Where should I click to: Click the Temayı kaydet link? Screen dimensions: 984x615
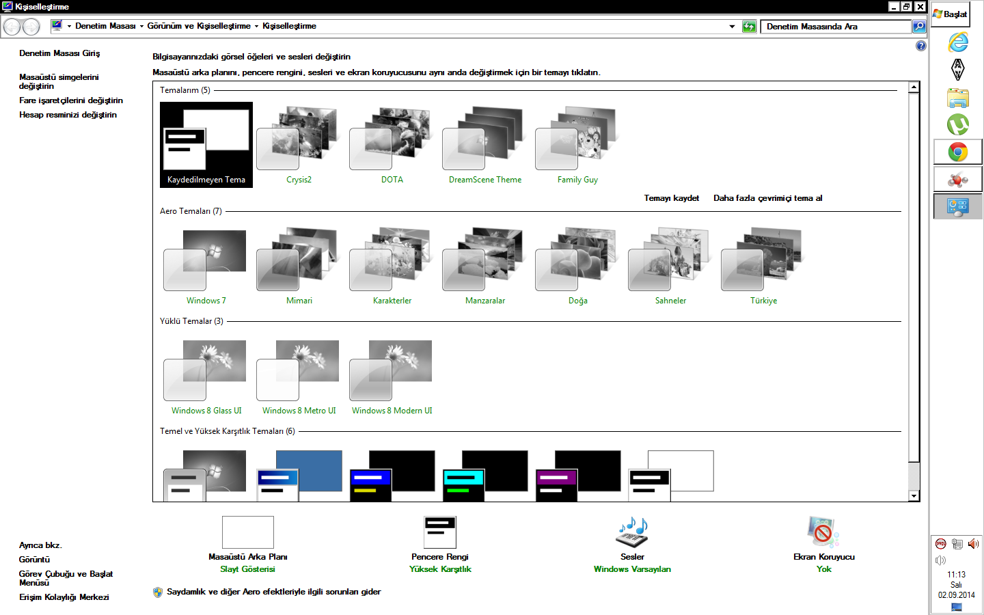[x=671, y=198]
